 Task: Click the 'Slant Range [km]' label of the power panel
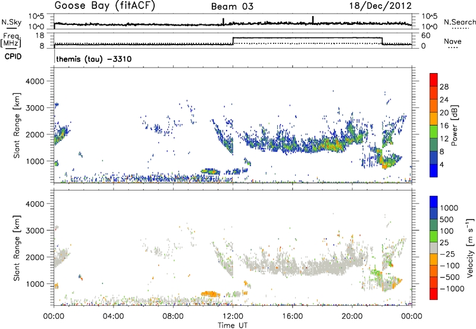point(17,125)
